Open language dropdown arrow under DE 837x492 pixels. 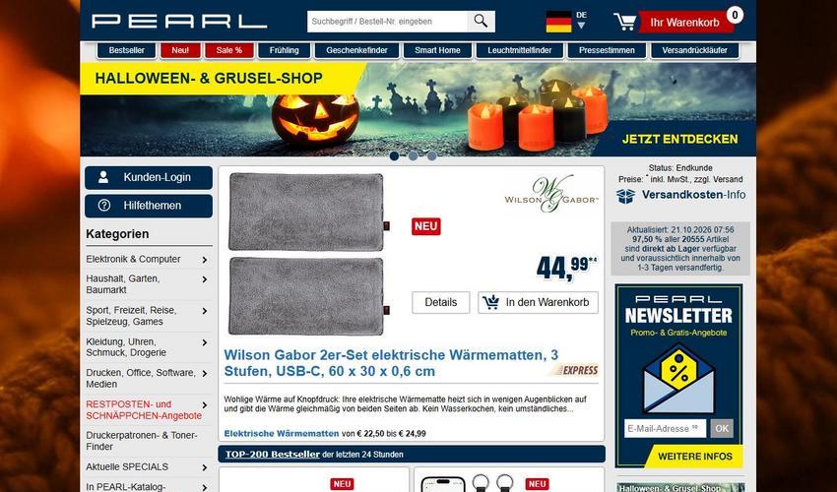581,25
